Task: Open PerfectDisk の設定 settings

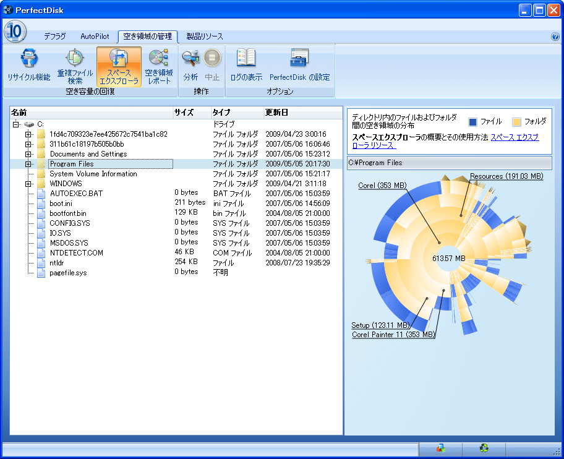Action: (x=299, y=66)
